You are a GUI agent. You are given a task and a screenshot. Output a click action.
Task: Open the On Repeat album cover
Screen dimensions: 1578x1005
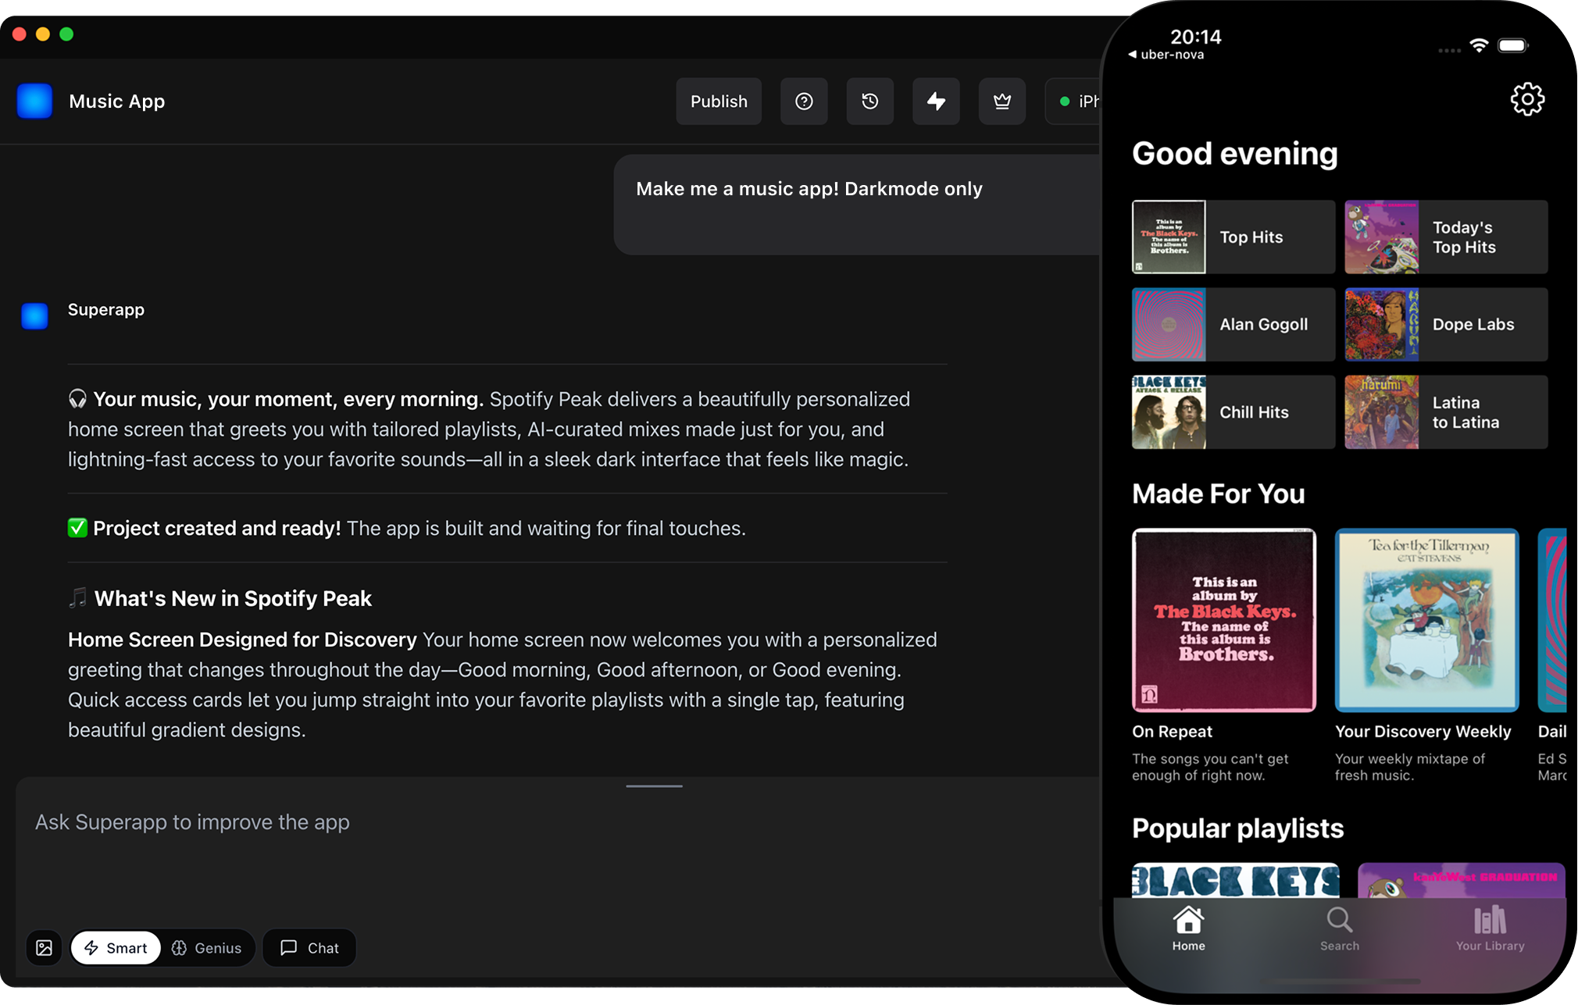coord(1223,620)
